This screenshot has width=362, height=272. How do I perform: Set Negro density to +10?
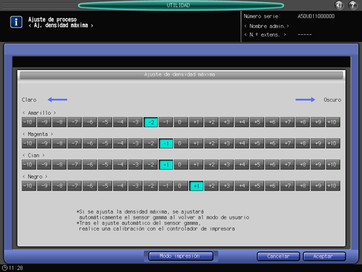[333, 186]
